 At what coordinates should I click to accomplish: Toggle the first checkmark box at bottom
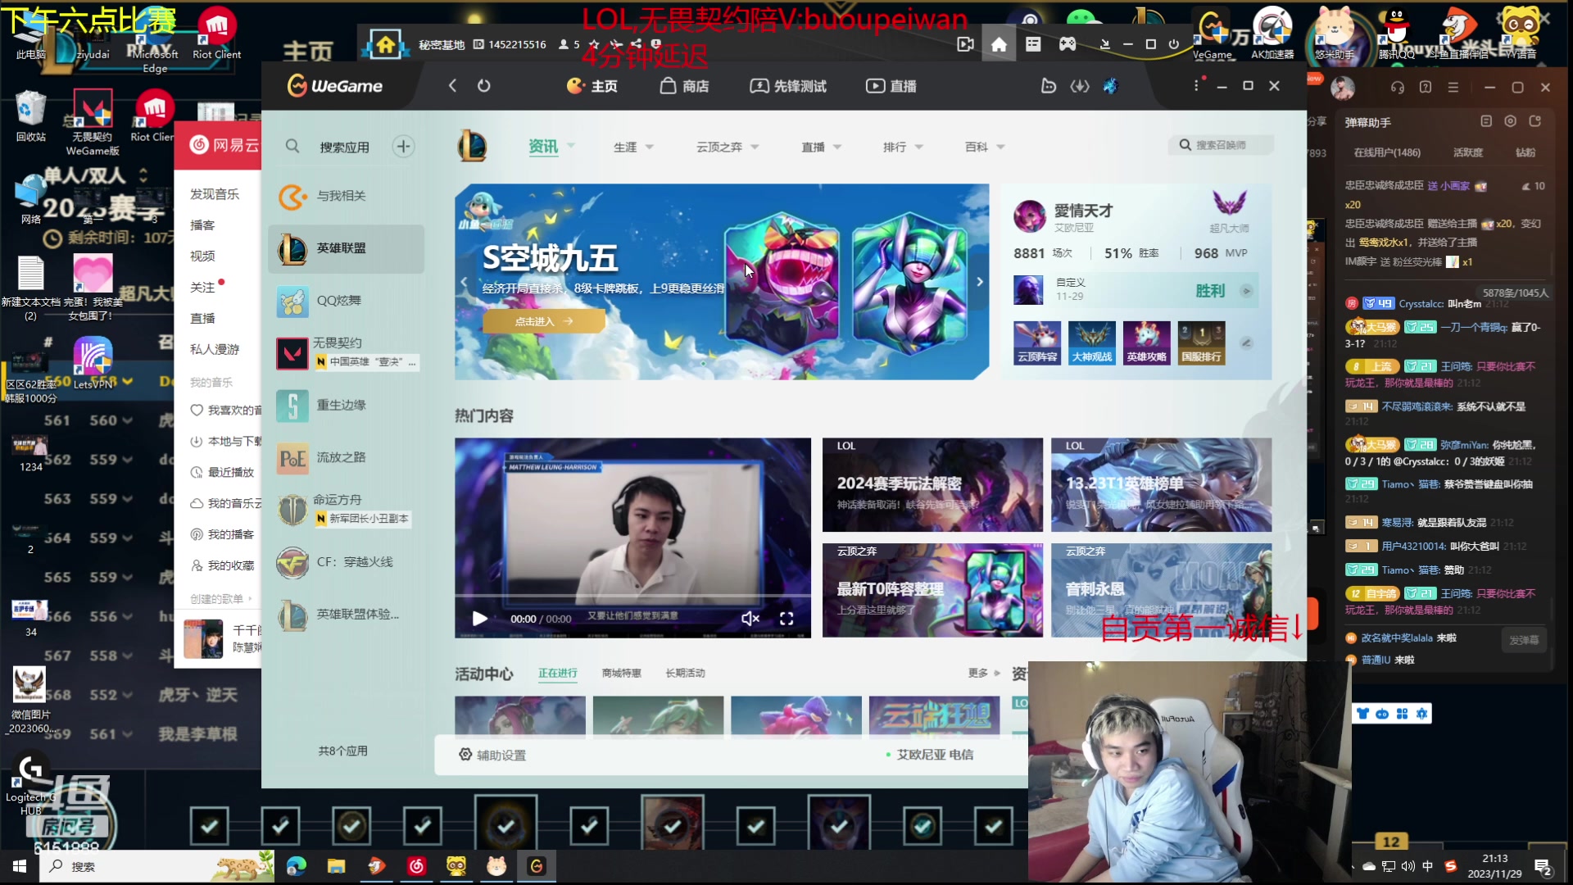[209, 826]
